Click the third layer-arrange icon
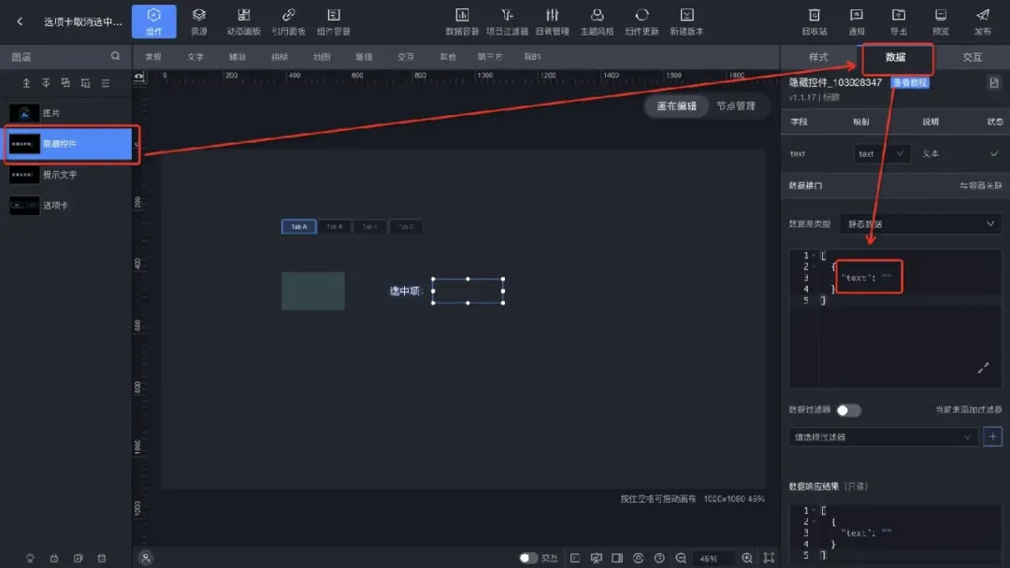This screenshot has height=568, width=1010. [65, 83]
